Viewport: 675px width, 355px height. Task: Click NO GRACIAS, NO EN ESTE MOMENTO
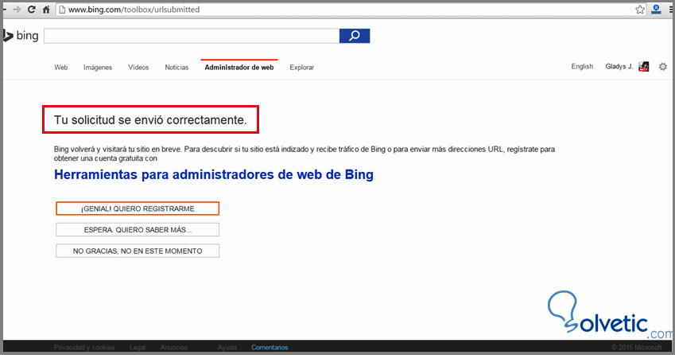click(x=138, y=251)
